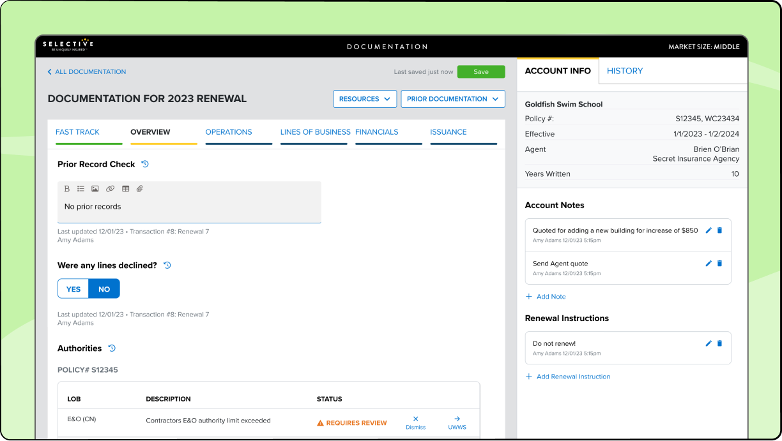This screenshot has height=441, width=782.
Task: Return via the ALL DOCUMENTATION link
Action: click(86, 71)
